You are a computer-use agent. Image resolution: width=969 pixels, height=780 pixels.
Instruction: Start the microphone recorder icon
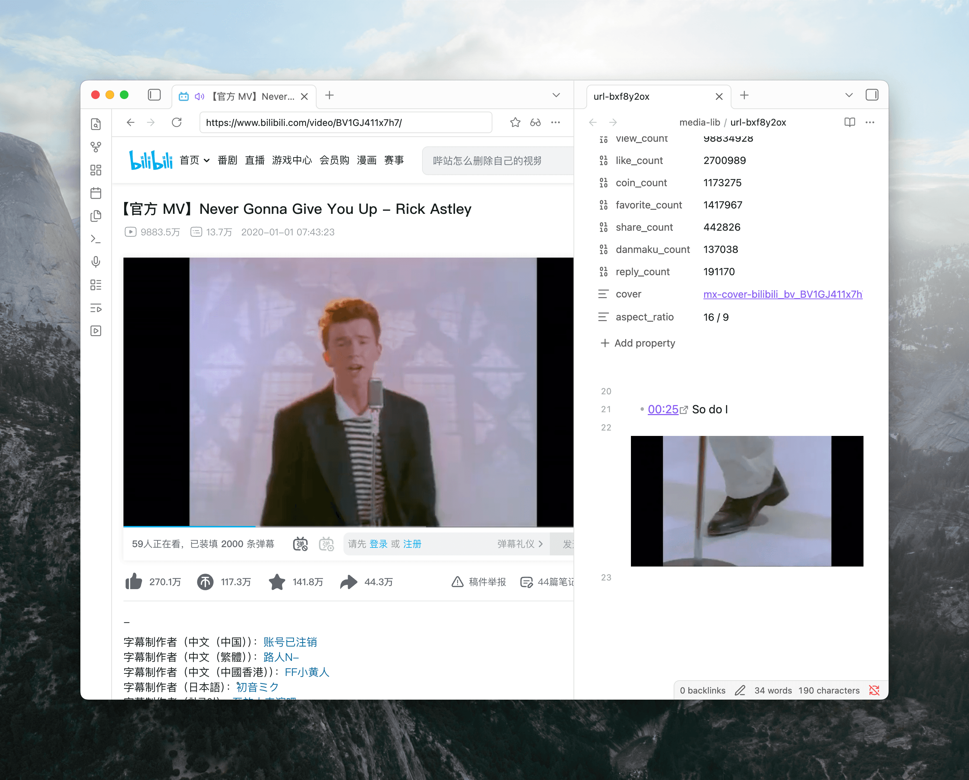coord(96,262)
